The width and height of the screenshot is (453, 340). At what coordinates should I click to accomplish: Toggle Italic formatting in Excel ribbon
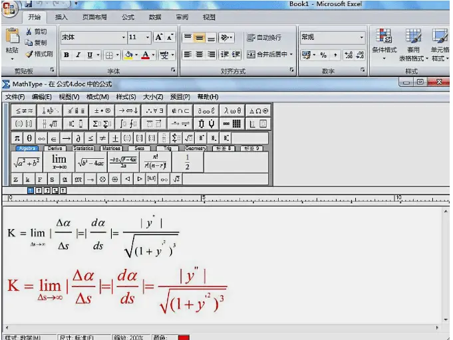[78, 55]
